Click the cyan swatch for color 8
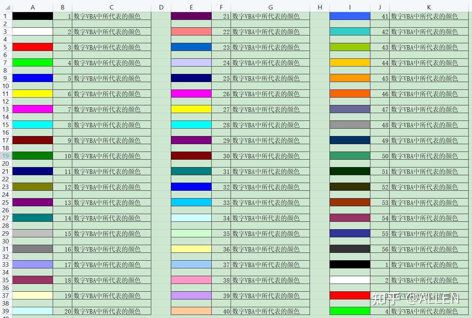472x318 pixels. [x=32, y=125]
